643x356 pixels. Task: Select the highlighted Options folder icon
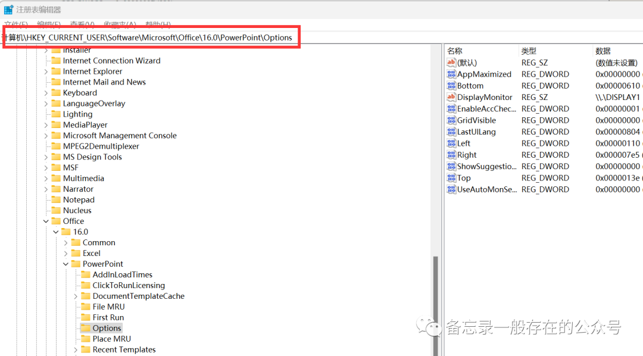pyautogui.click(x=86, y=327)
